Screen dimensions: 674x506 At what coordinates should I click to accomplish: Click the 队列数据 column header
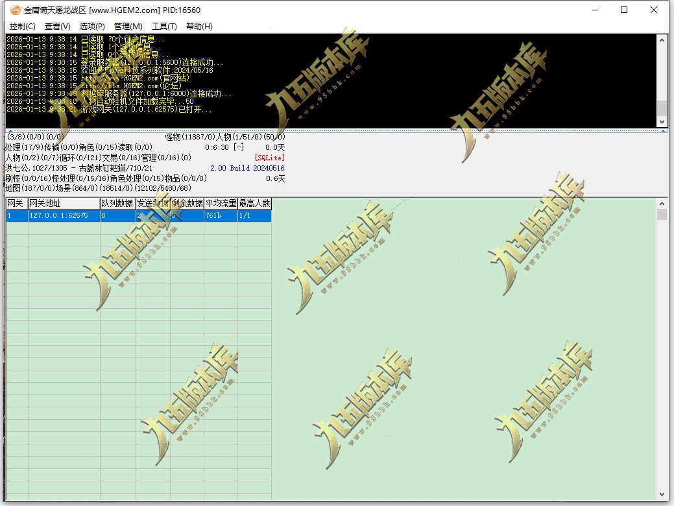pos(118,203)
